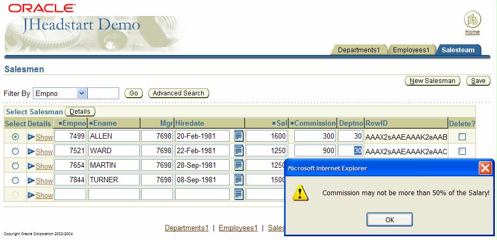Click OK in the warning dialog

390,220
